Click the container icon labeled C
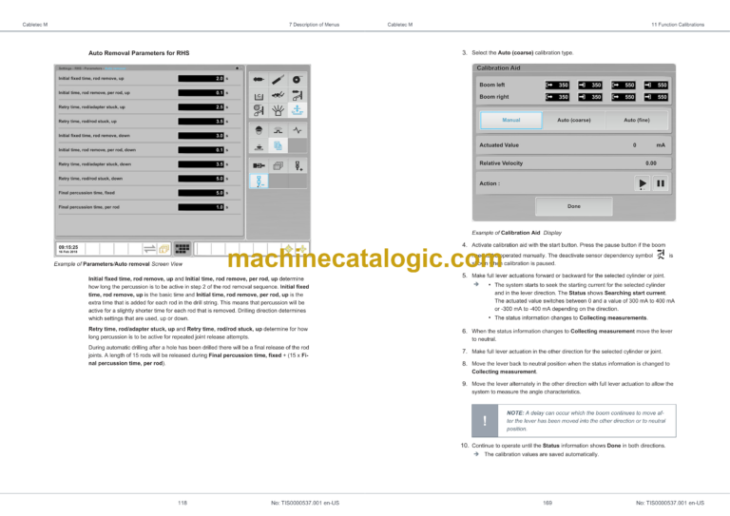 pyautogui.click(x=259, y=95)
